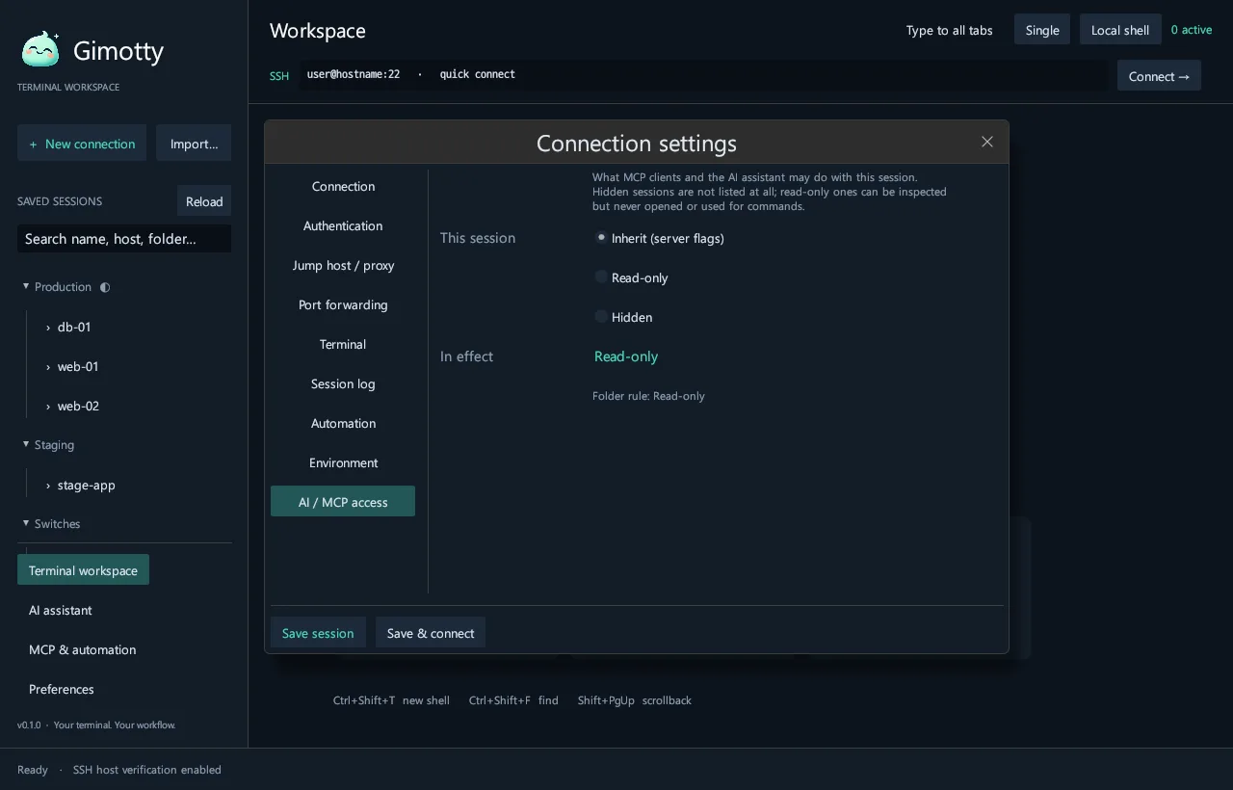Collapse the Switches folder
Image resolution: width=1233 pixels, height=790 pixels.
coord(26,523)
